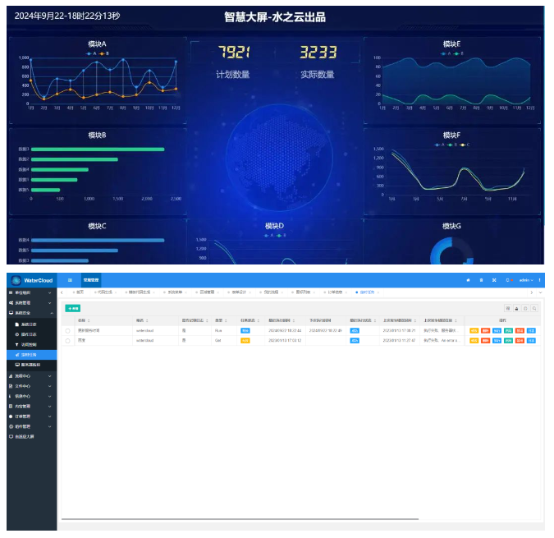The height and width of the screenshot is (538, 554).
Task: Toggle series B legend in 模块E chart
Action: (x=459, y=53)
